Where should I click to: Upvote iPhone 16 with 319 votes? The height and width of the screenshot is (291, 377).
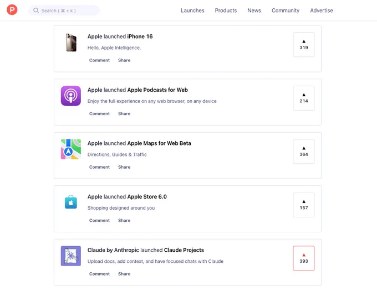[304, 45]
